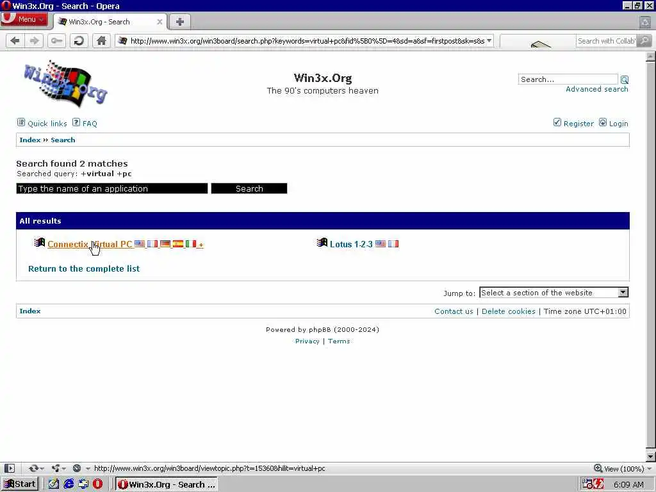Click French flag beside Connectix Virtual PC
This screenshot has height=492, width=656.
click(152, 243)
